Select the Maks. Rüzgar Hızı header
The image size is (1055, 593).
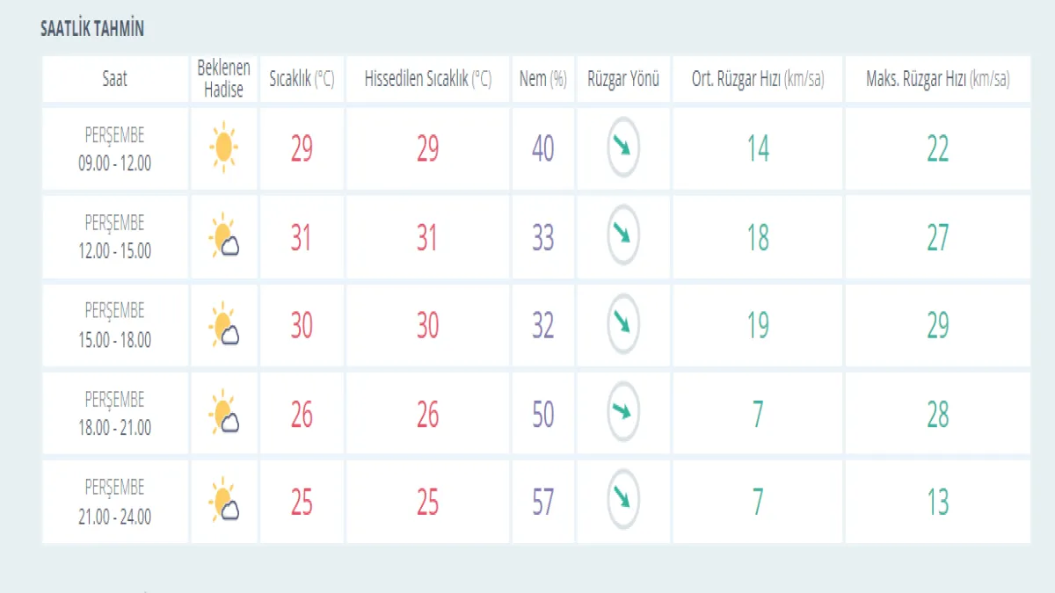937,79
